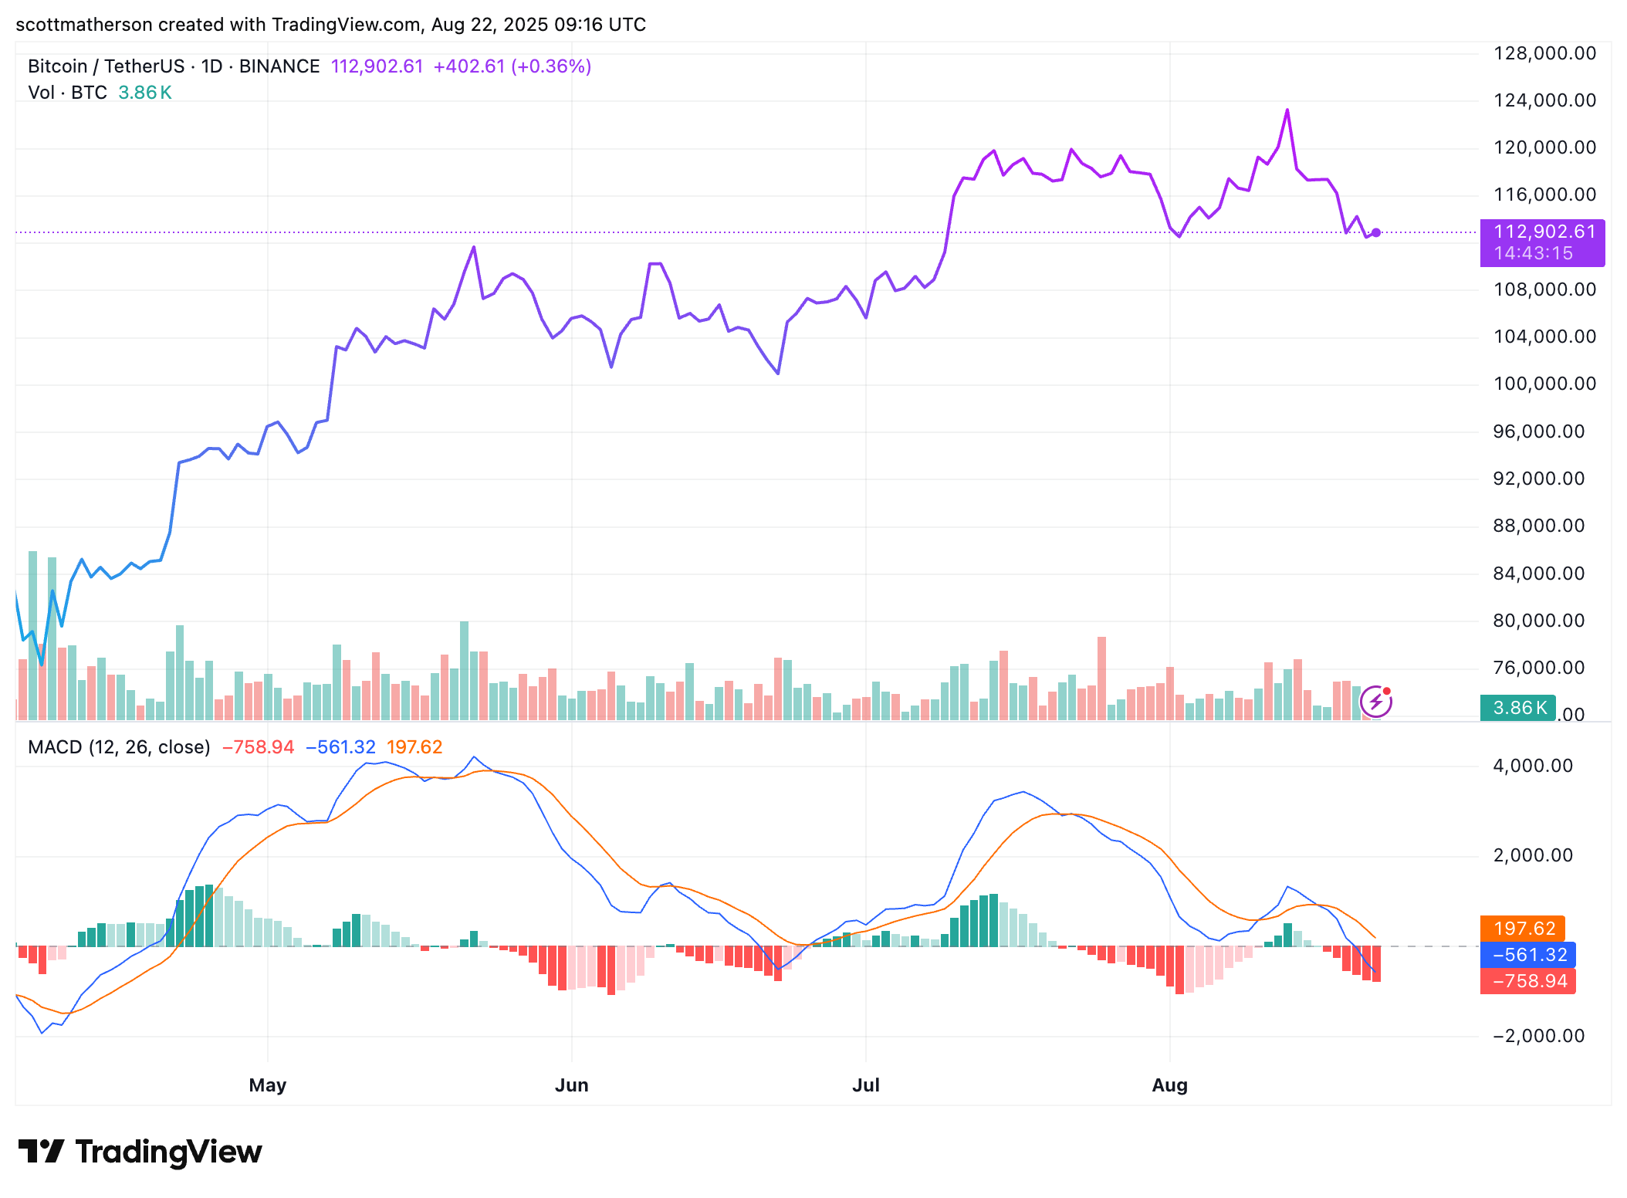Click the purple 112,902.61 price axis tag
The width and height of the screenshot is (1627, 1198).
(x=1542, y=242)
